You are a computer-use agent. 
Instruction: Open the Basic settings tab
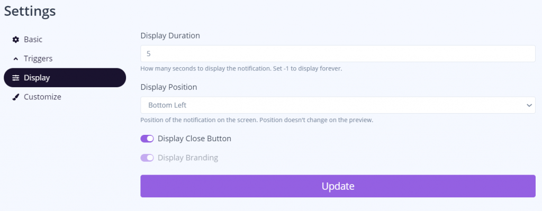[x=65, y=40]
